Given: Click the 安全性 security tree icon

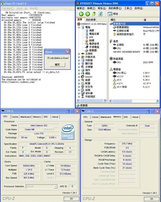Looking at the screenshot, I should (83, 87).
